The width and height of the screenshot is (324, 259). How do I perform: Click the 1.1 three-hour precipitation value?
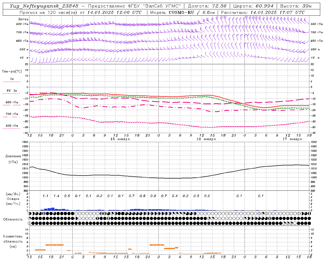[45, 196]
